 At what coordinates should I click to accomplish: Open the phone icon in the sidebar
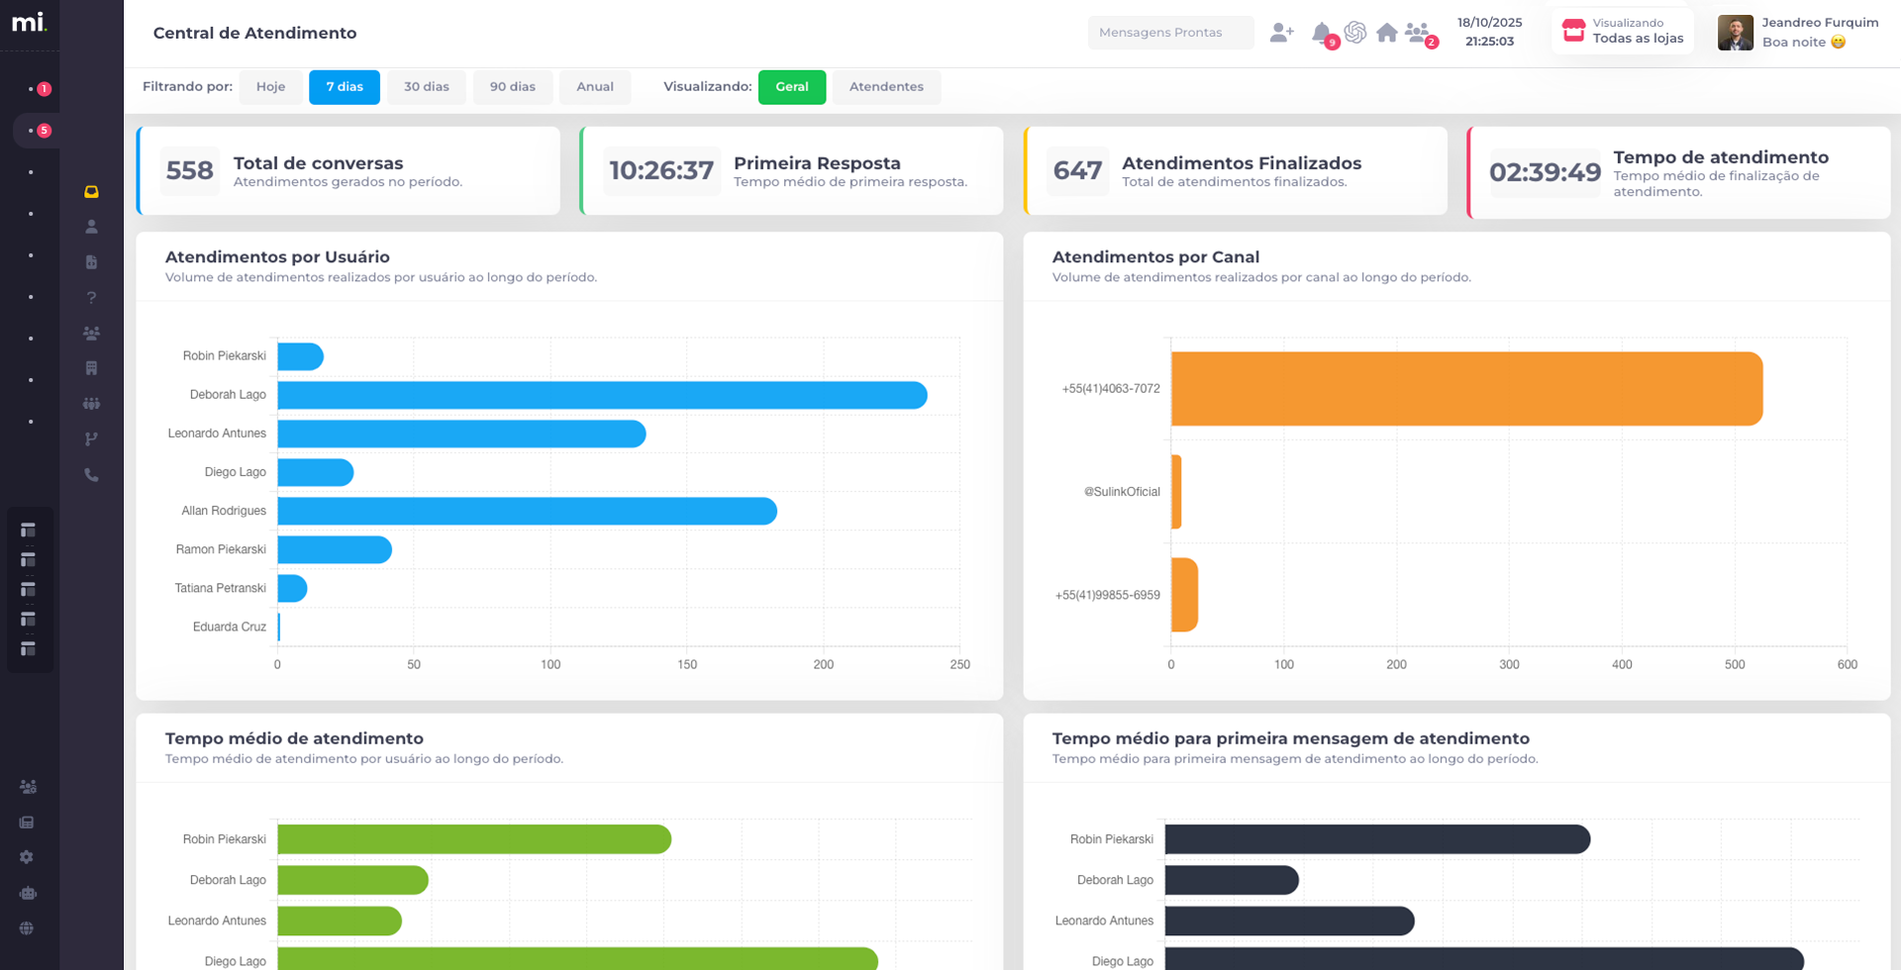(91, 475)
